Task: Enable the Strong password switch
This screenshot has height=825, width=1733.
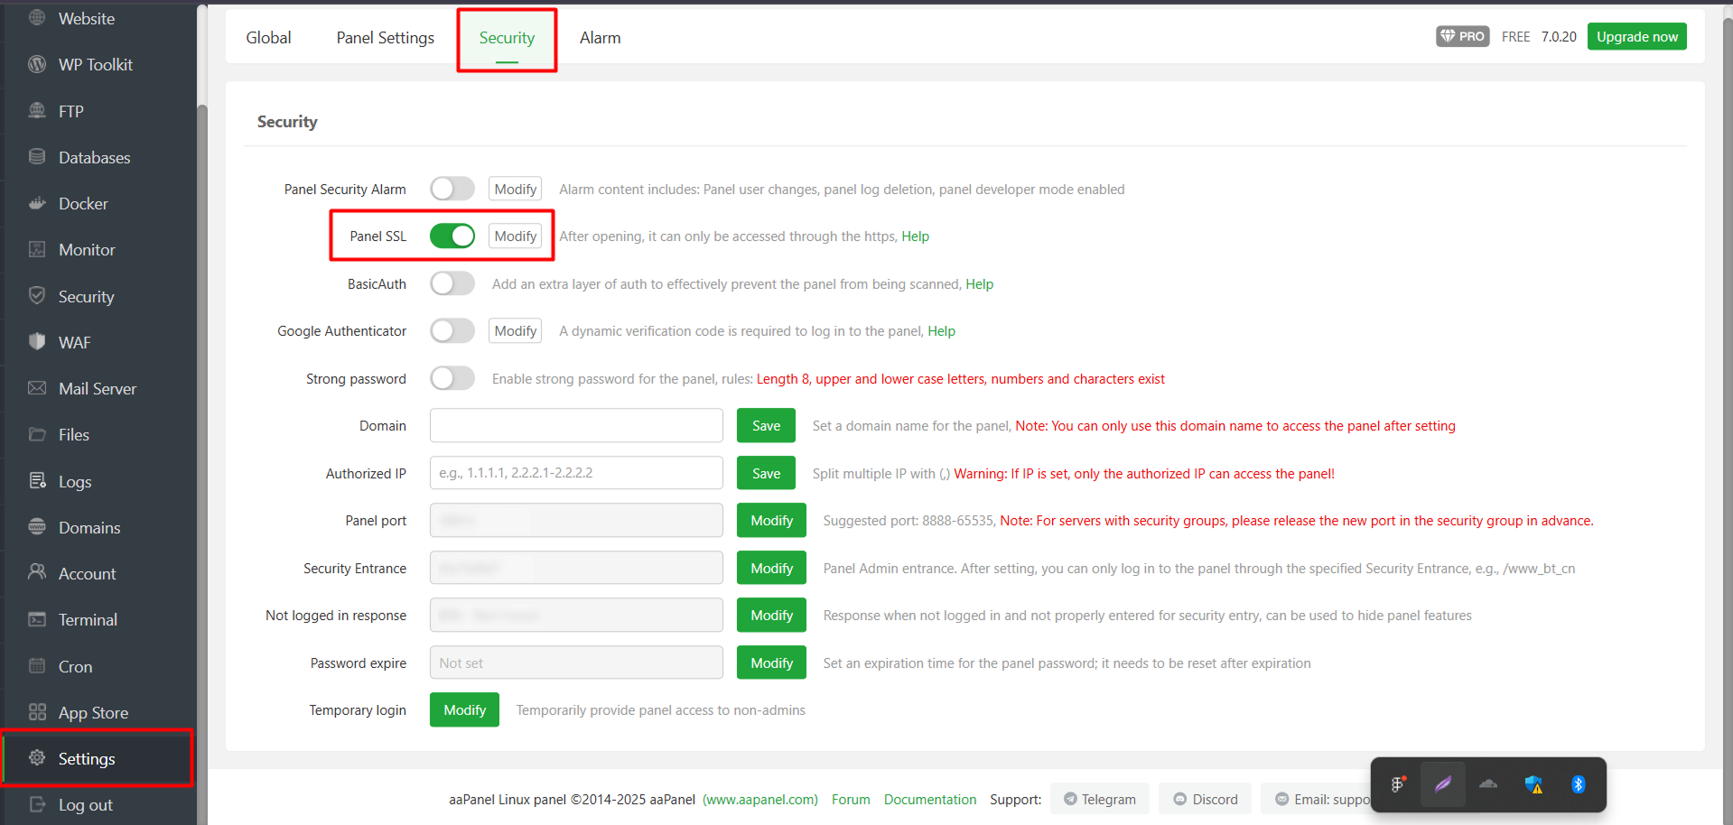Action: (452, 379)
